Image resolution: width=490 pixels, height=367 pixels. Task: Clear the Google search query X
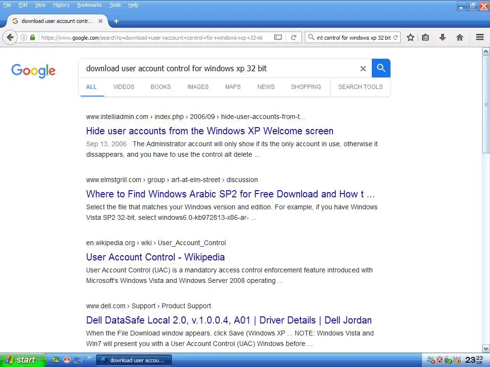(x=363, y=68)
